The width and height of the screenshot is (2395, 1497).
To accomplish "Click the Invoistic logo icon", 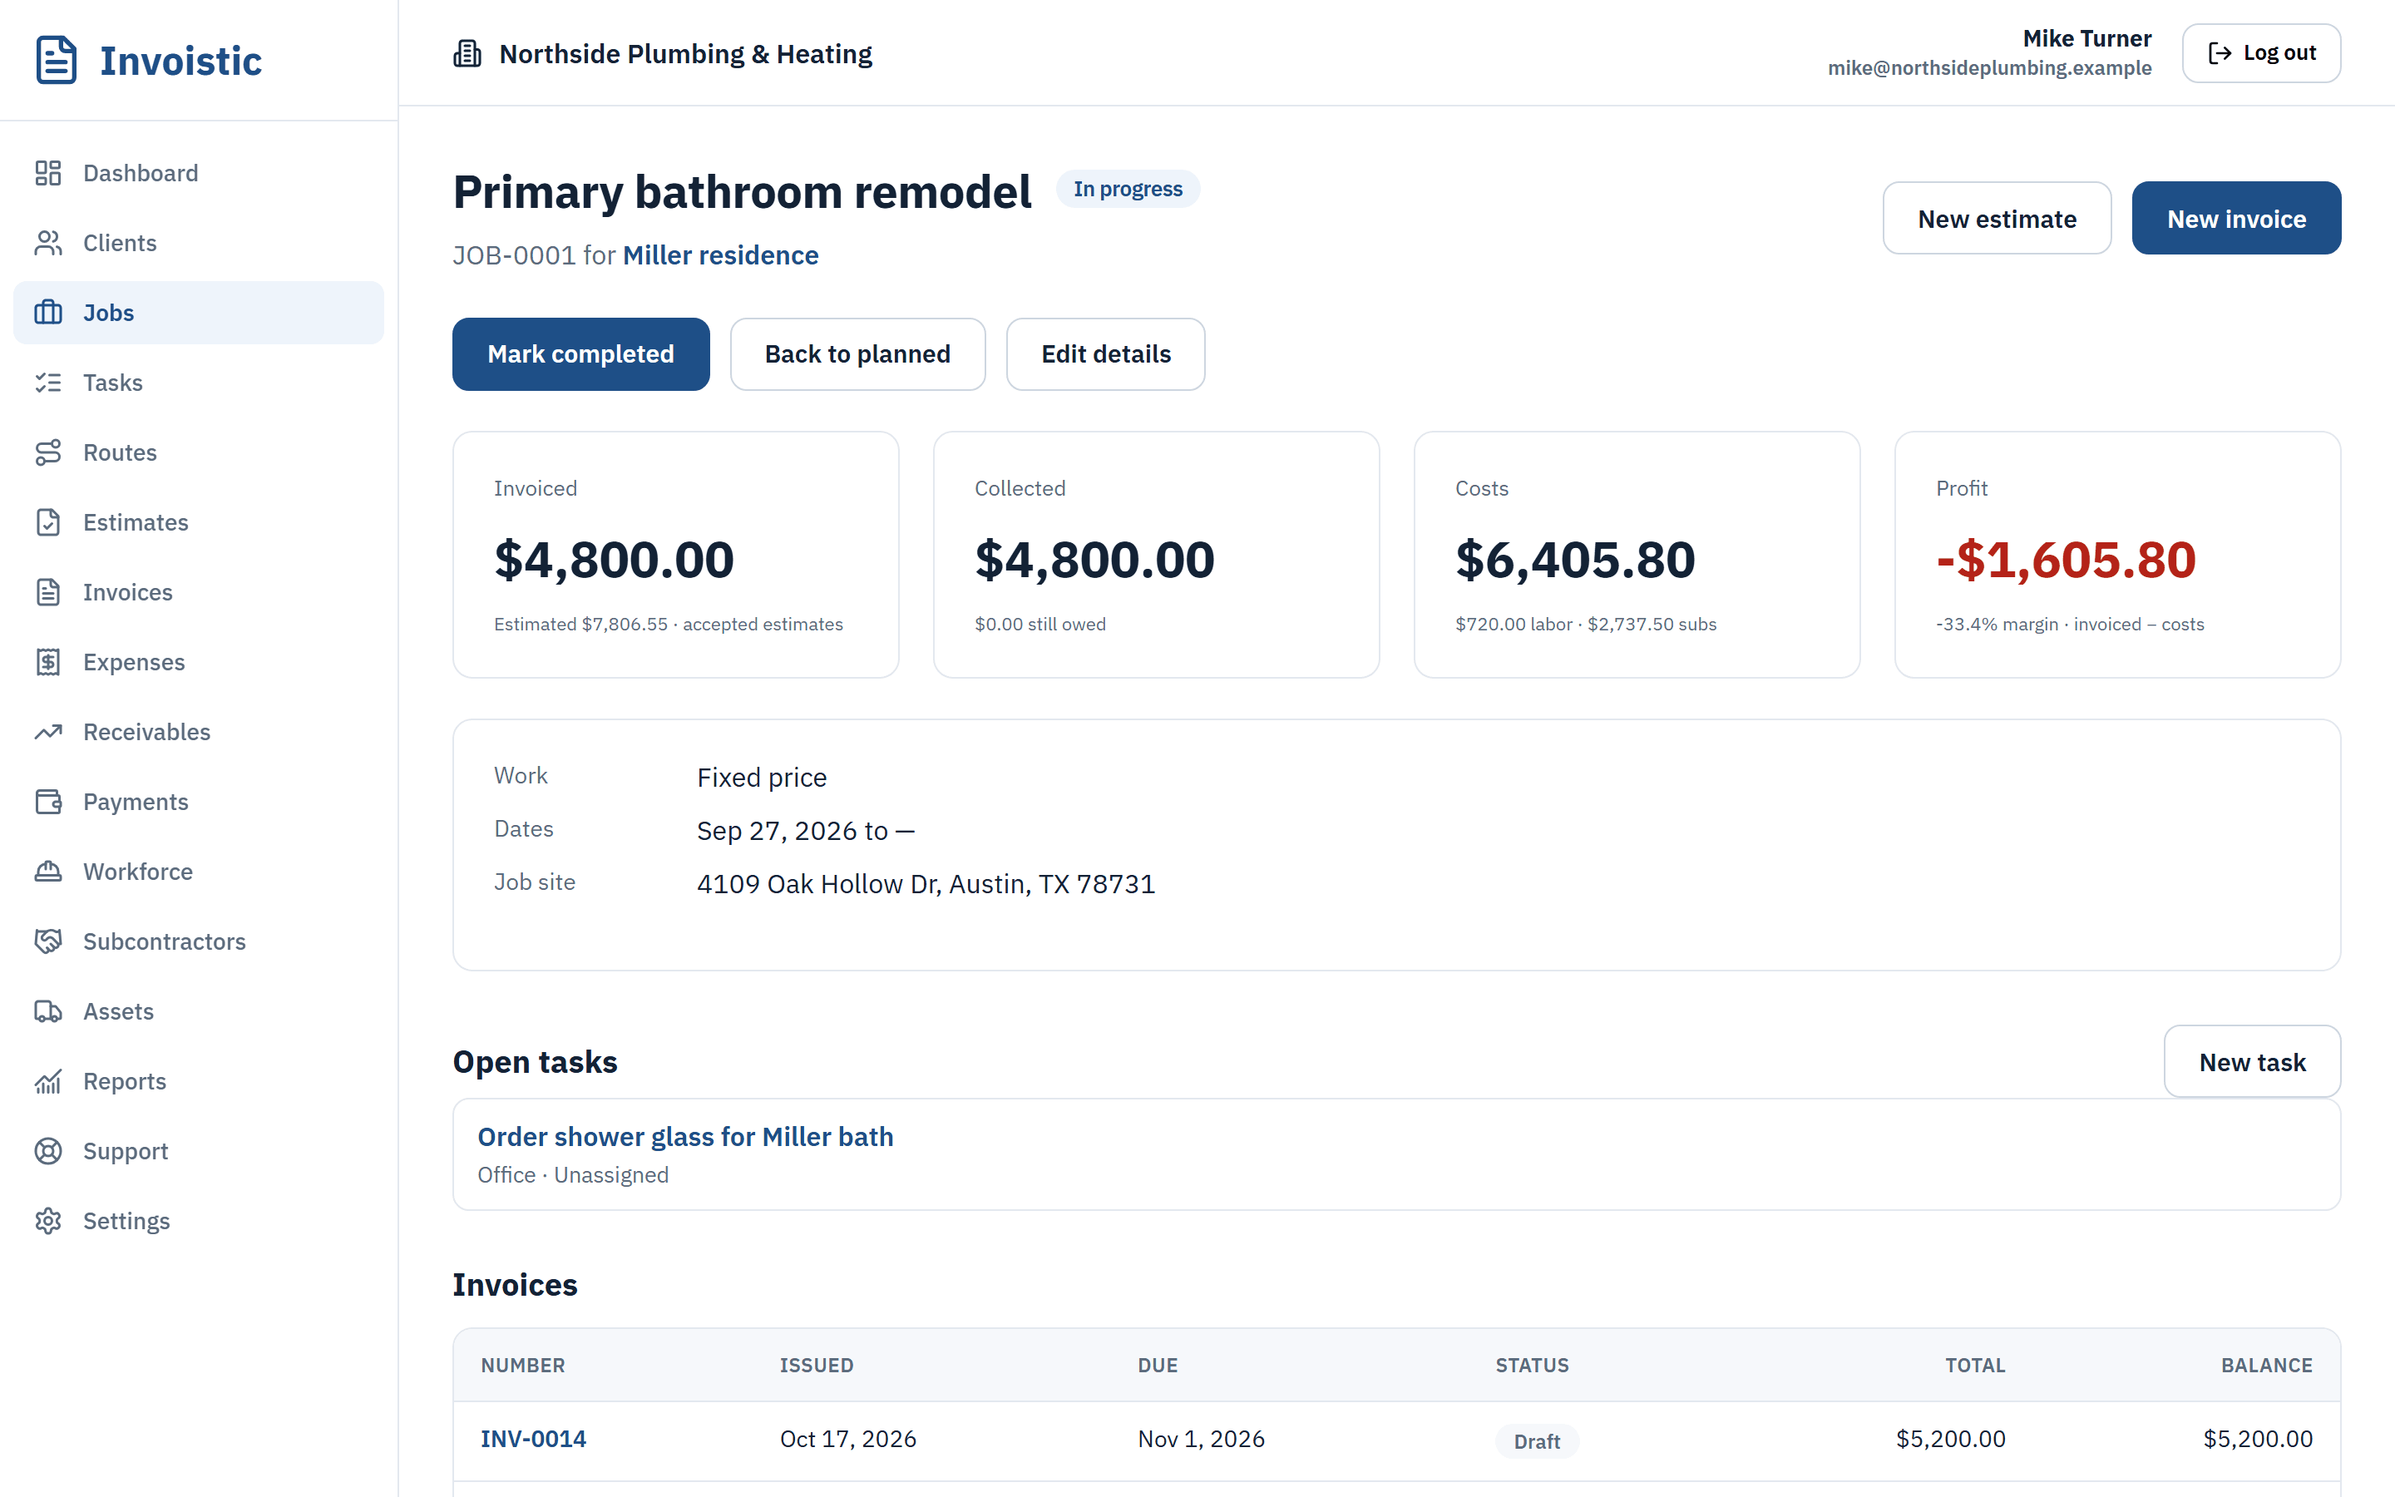I will (x=57, y=61).
